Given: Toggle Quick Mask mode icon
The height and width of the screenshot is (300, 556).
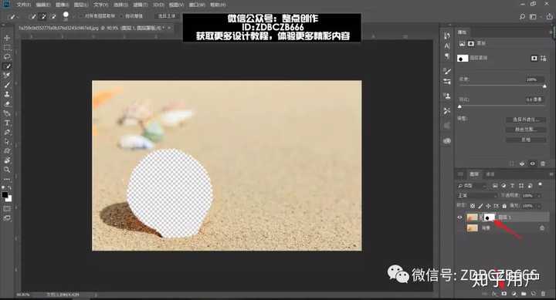Looking at the screenshot, I should pyautogui.click(x=7, y=209).
